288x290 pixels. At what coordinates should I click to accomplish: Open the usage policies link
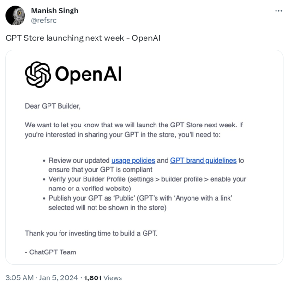tap(133, 161)
